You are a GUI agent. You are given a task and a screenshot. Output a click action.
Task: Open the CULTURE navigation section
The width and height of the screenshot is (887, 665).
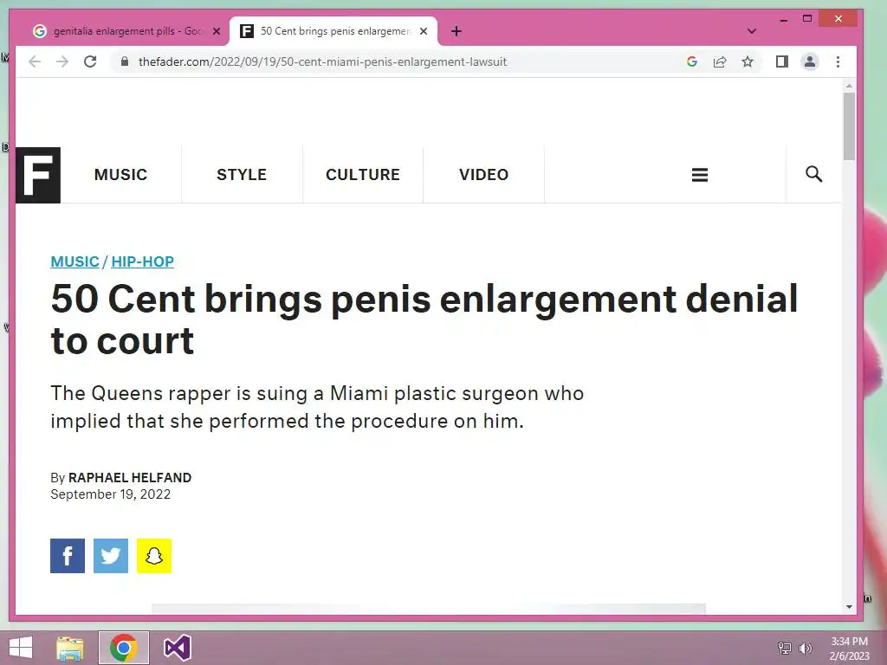363,175
